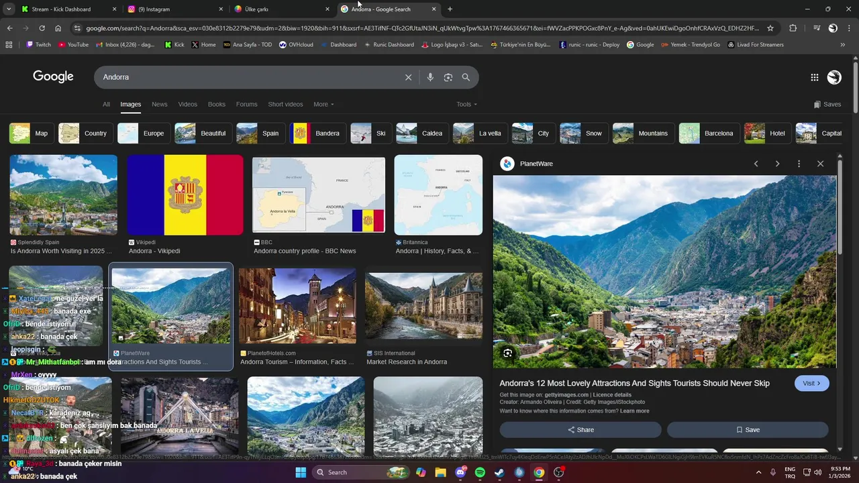859x483 pixels.
Task: Open the Licence details link
Action: point(612,394)
